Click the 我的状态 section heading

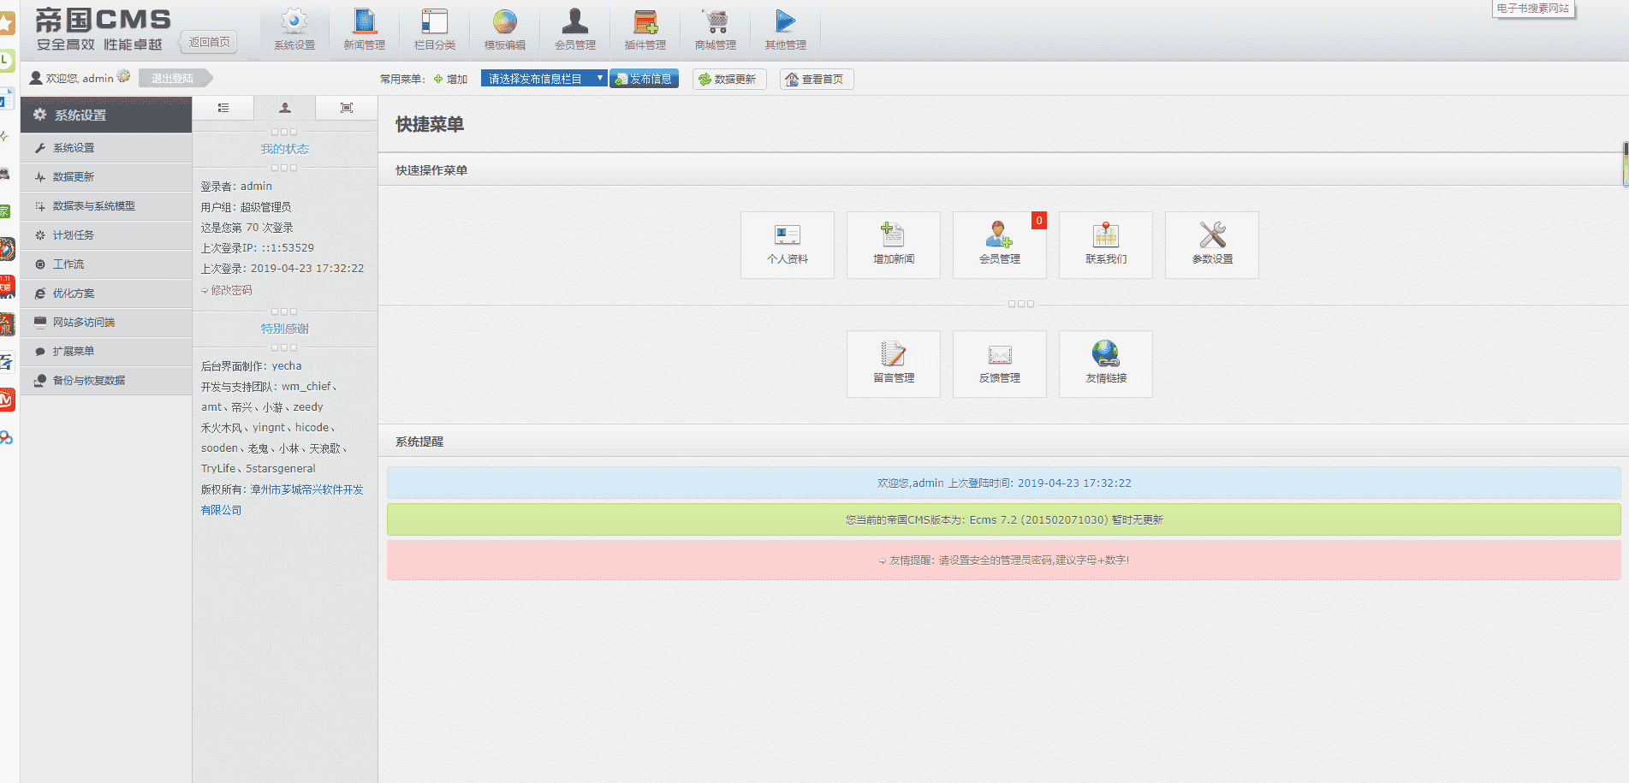285,149
